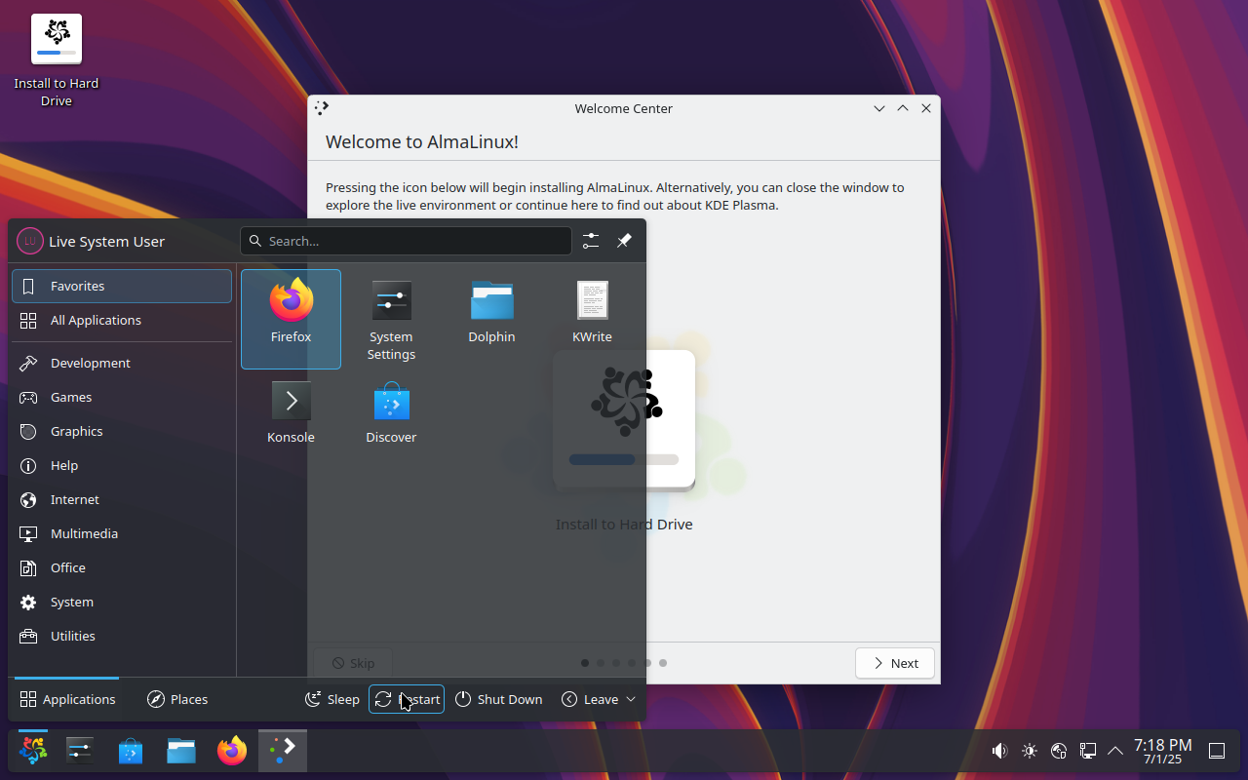Image resolution: width=1248 pixels, height=780 pixels.
Task: Expand the Leave options dropdown arrow
Action: pos(631,699)
